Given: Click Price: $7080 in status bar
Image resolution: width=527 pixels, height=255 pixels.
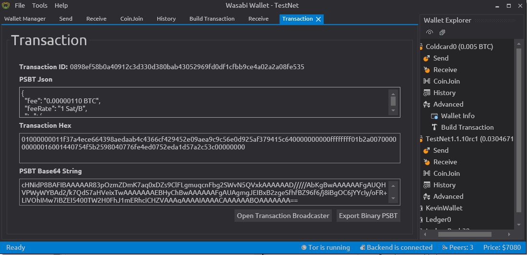Looking at the screenshot, I should pos(502,248).
